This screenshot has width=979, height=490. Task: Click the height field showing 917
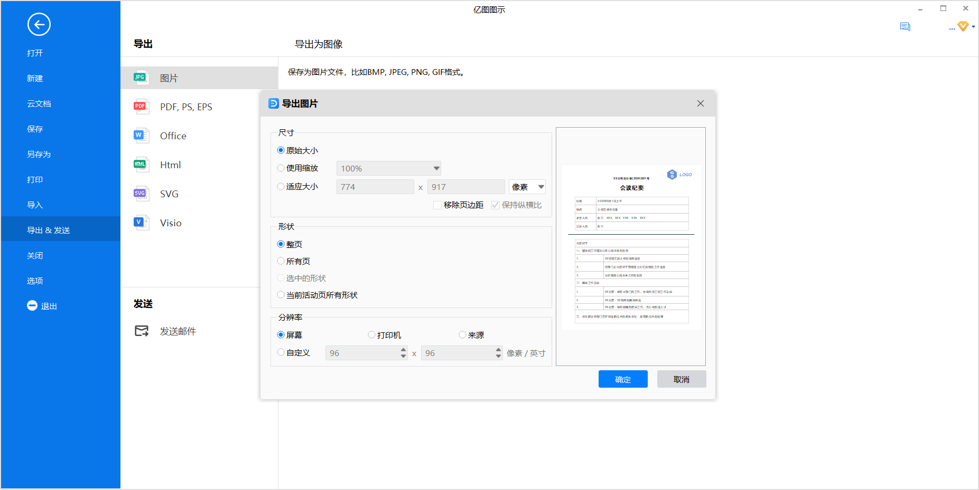[x=466, y=187]
